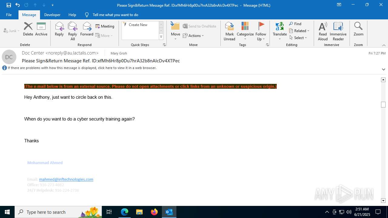The width and height of the screenshot is (388, 218).
Task: Show hidden system tray icons
Action: [327, 212]
